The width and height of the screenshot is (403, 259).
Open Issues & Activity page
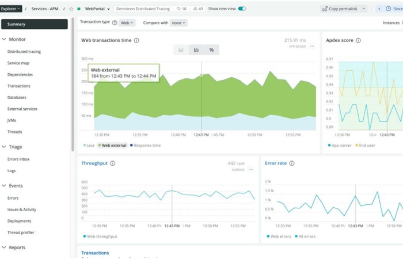click(22, 210)
